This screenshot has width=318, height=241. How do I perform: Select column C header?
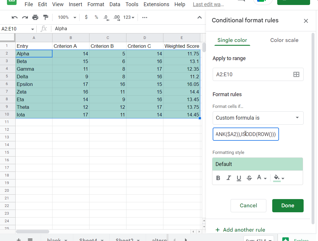pos(108,38)
